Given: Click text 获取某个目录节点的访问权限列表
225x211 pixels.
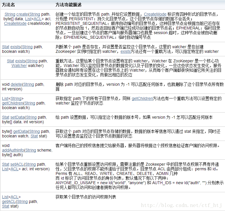Looking at the screenshot, I should coord(86,197).
